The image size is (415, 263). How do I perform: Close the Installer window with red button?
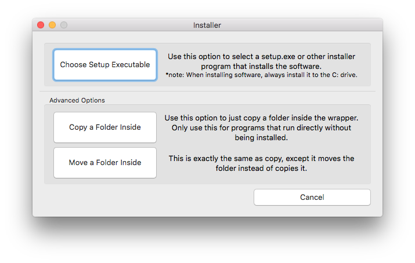tap(41, 25)
